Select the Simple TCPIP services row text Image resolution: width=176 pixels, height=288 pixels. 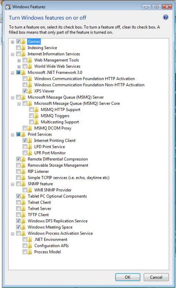tap(68, 178)
